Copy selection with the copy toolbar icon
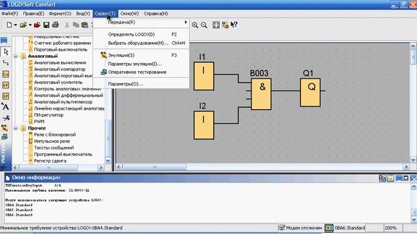The width and height of the screenshot is (417, 234). [x=76, y=25]
